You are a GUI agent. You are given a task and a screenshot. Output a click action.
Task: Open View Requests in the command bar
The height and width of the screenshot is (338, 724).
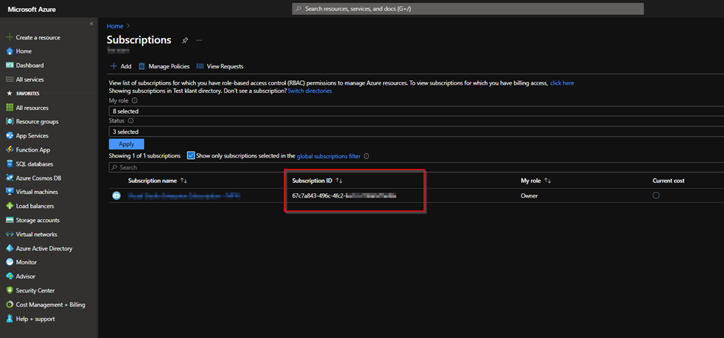click(221, 67)
